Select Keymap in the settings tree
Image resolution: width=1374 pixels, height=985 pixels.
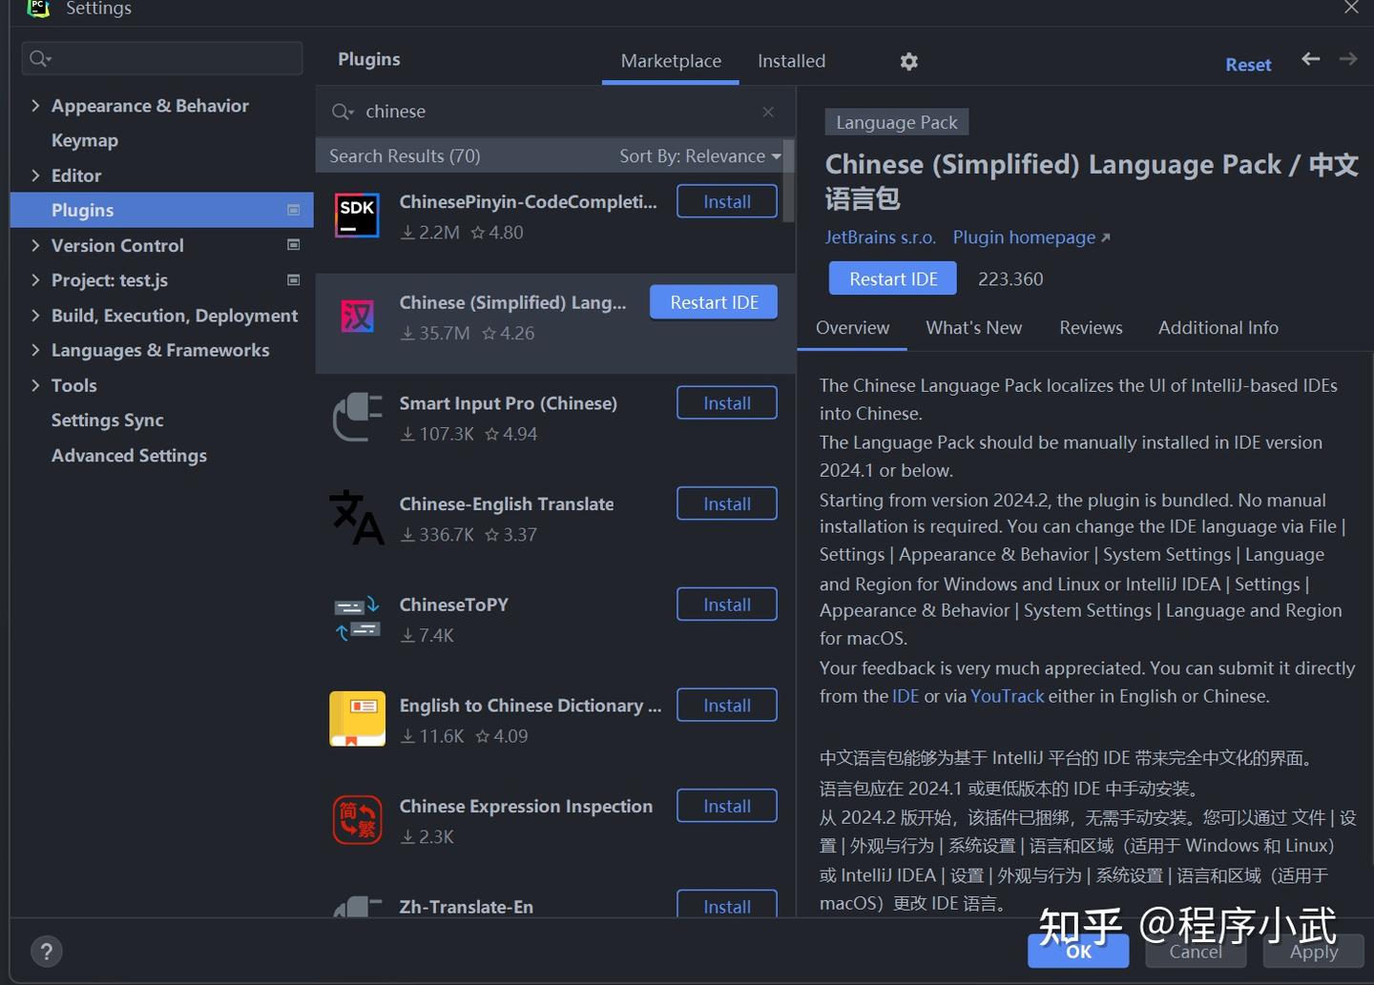coord(85,140)
